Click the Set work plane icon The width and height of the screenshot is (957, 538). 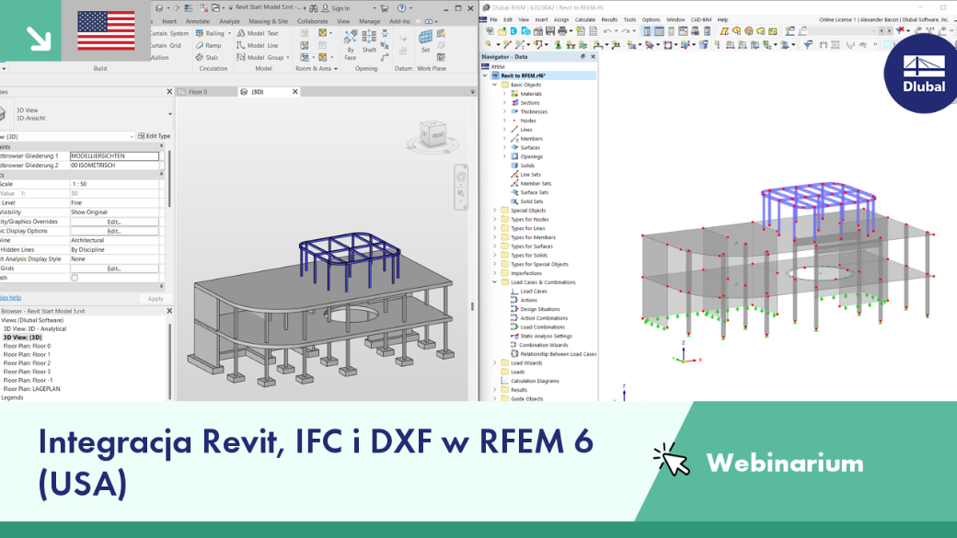click(x=425, y=41)
